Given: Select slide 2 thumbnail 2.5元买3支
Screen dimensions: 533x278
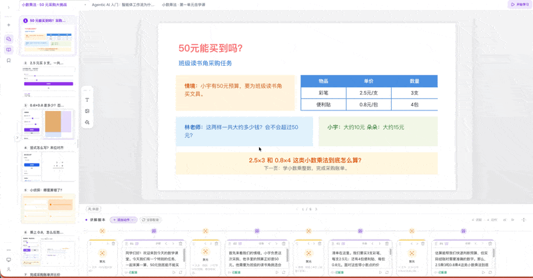Looking at the screenshot, I should pyautogui.click(x=48, y=78).
